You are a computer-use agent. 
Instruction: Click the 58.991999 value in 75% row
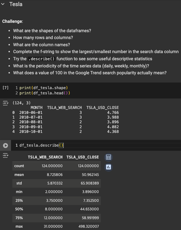[90, 218]
